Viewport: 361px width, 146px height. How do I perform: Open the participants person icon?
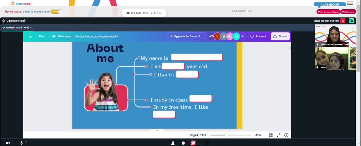pyautogui.click(x=173, y=143)
